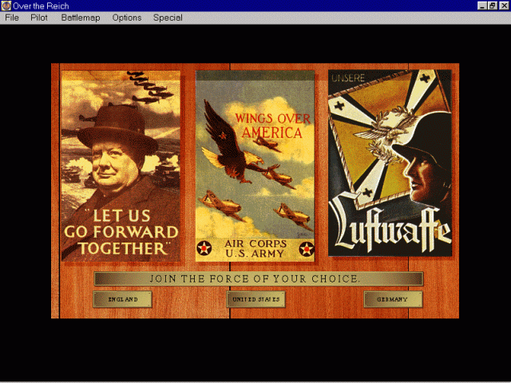Screen dimensions: 511x383
Task: Open the Pilot menu
Action: (39, 18)
